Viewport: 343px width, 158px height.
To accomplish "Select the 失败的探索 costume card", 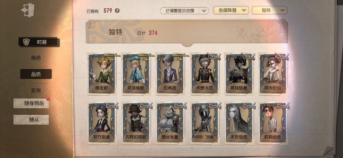I will tap(136, 123).
